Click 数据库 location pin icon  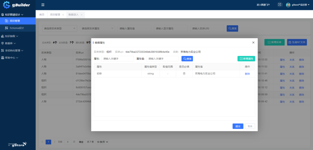(x=3, y=43)
